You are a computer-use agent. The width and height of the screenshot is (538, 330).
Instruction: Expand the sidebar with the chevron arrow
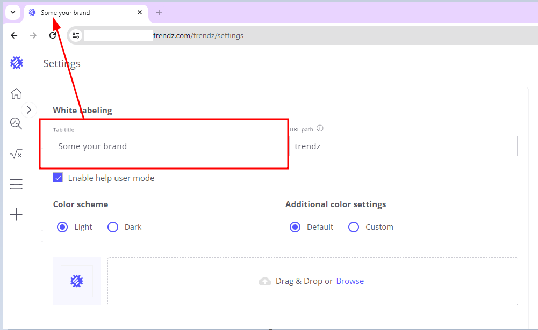tap(29, 109)
